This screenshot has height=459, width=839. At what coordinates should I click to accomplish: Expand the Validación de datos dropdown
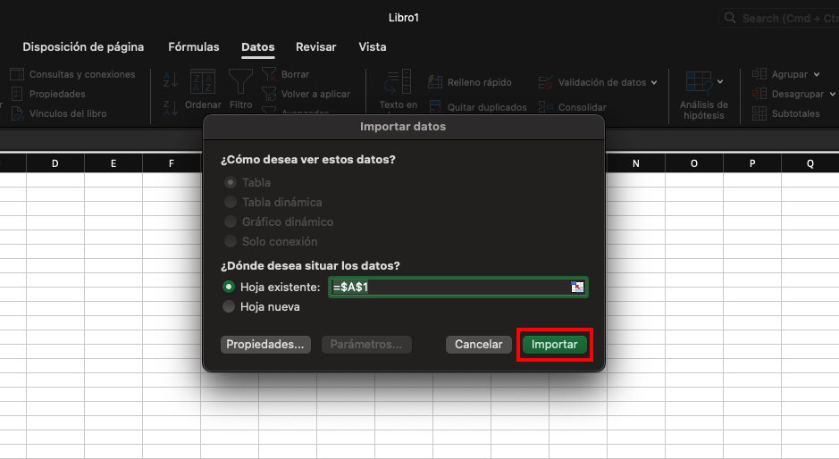coord(654,82)
